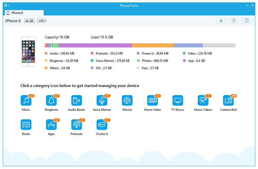
Task: Click 'Voice Memos : 275.92 KB' text
Action: point(113,61)
